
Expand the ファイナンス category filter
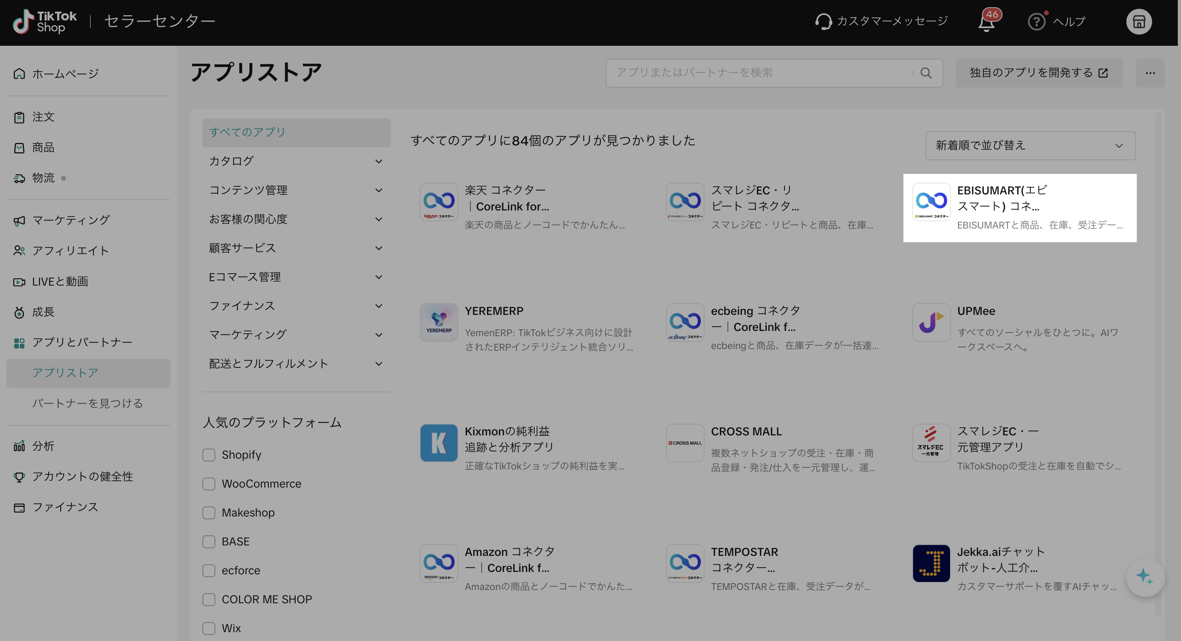296,306
